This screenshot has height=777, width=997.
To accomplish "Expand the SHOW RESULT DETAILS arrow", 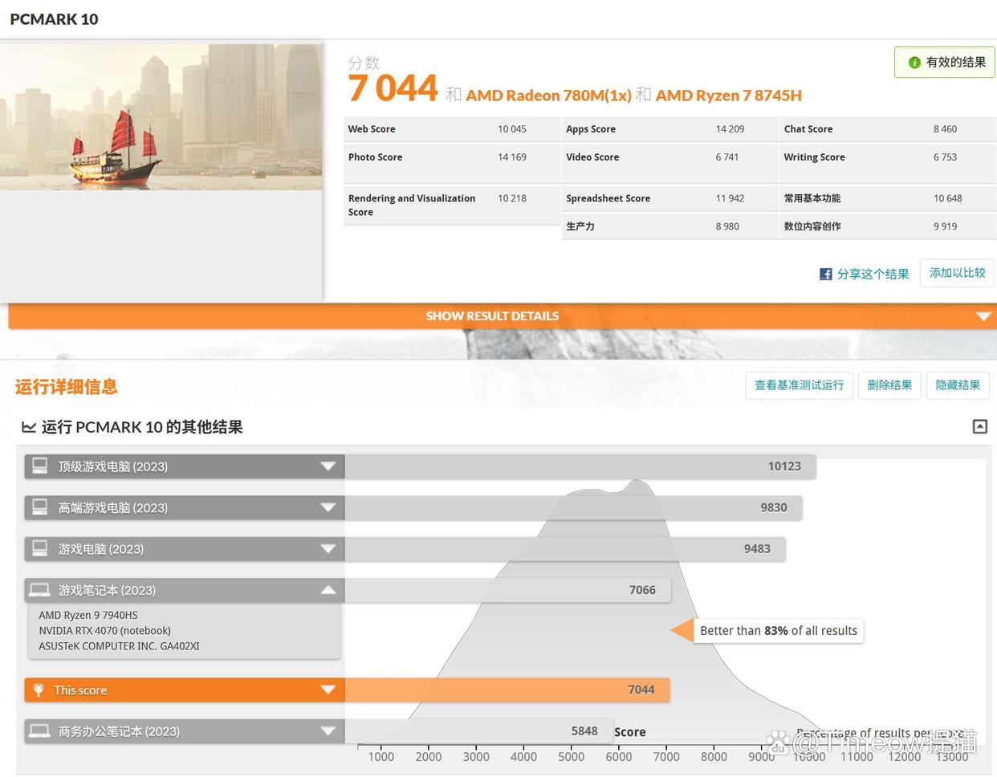I will (x=983, y=316).
